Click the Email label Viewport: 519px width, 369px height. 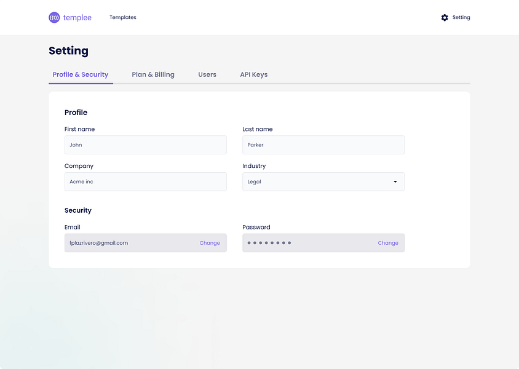click(x=72, y=227)
